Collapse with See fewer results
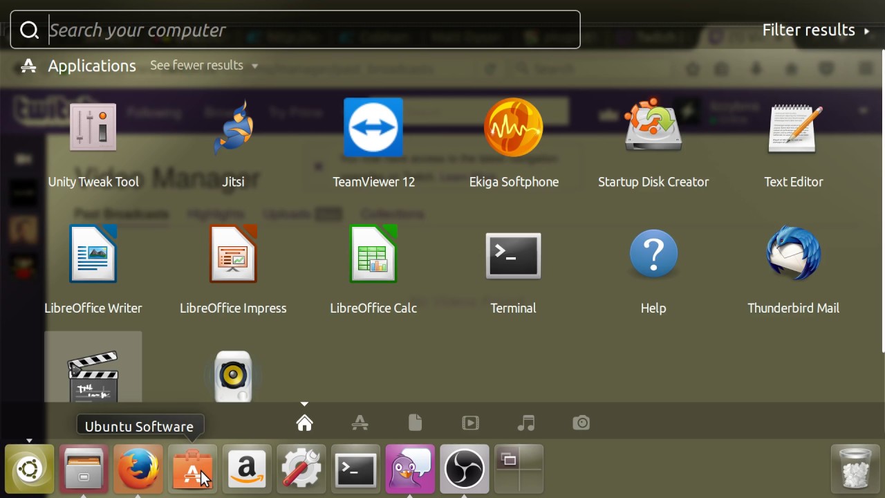 pos(204,65)
